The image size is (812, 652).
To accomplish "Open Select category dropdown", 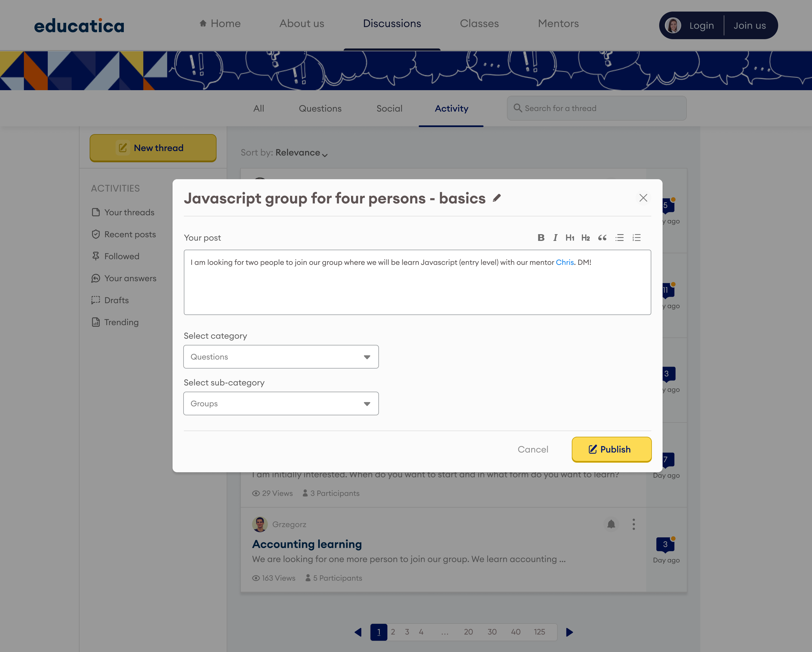I will (x=281, y=356).
